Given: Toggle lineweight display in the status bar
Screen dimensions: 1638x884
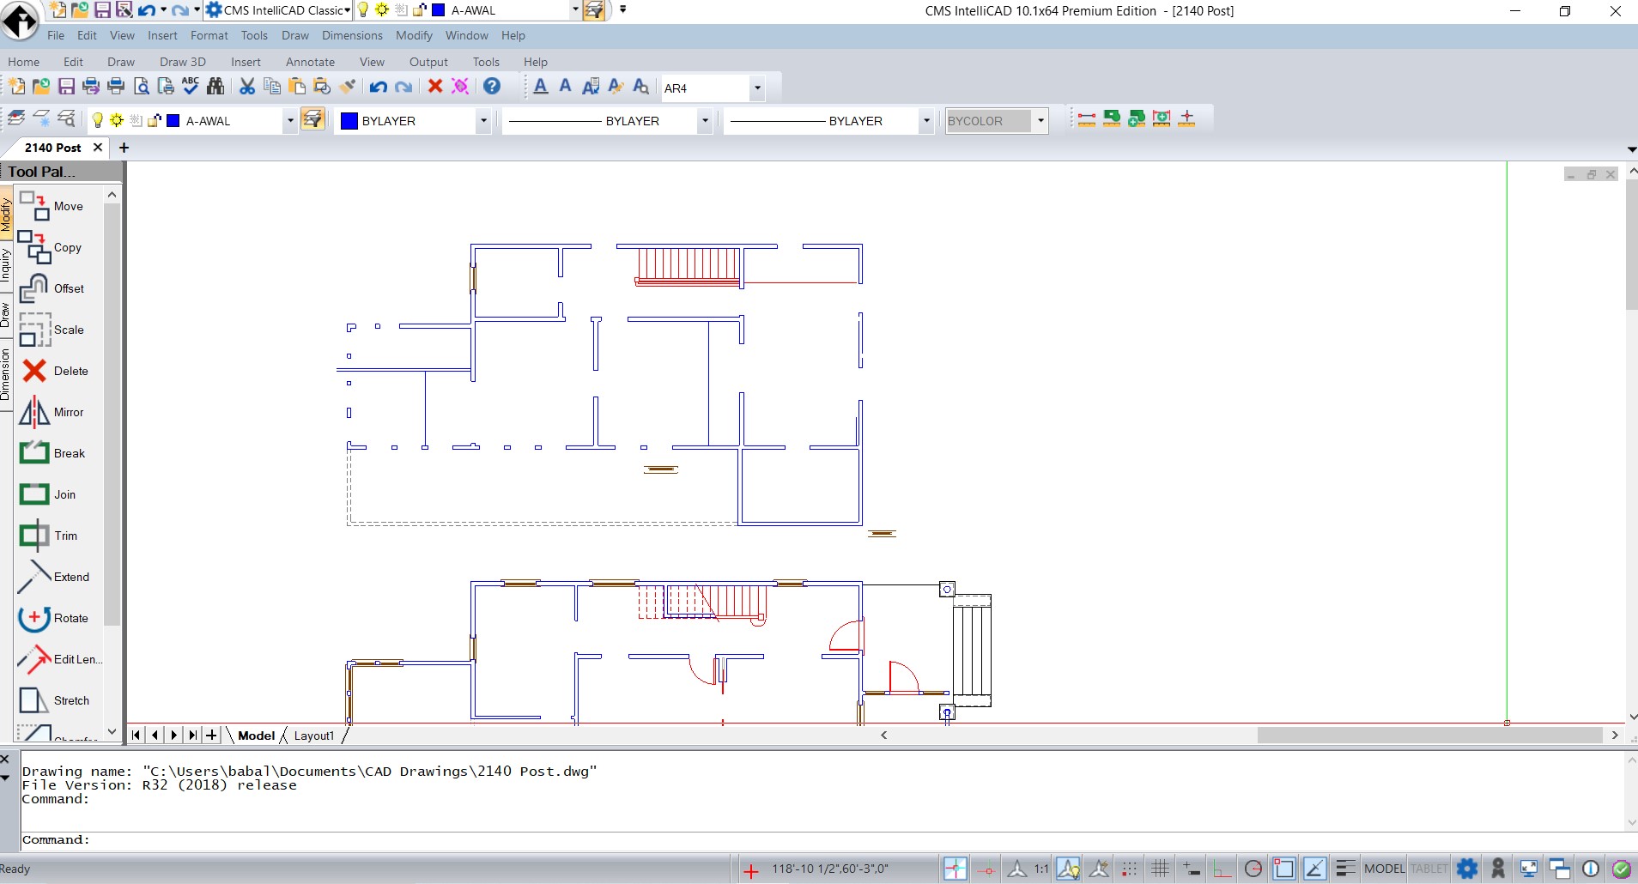Looking at the screenshot, I should coord(1345,869).
